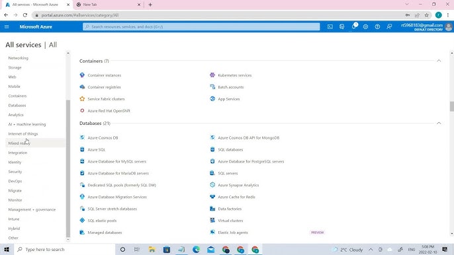Open SQL Server stretch databases link
Image resolution: width=454 pixels, height=255 pixels.
click(112, 209)
